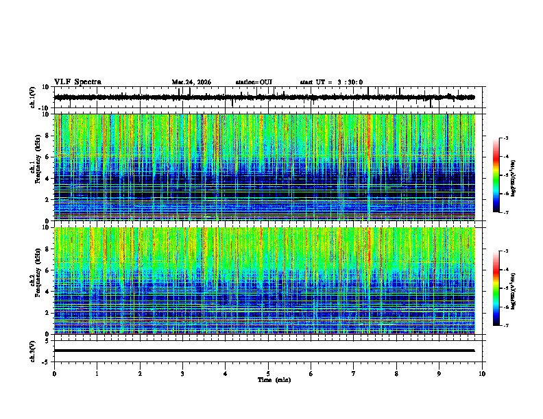Image resolution: width=543 pixels, height=419 pixels.
Task: Click time axis tick label "10" at right end
Action: [x=482, y=374]
